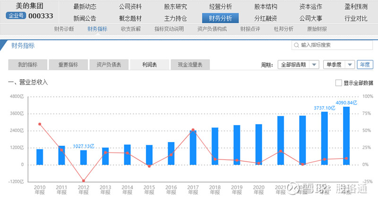This screenshot has width=378, height=200.
Task: Switch to the 我的指标 tab
Action: (x=27, y=65)
